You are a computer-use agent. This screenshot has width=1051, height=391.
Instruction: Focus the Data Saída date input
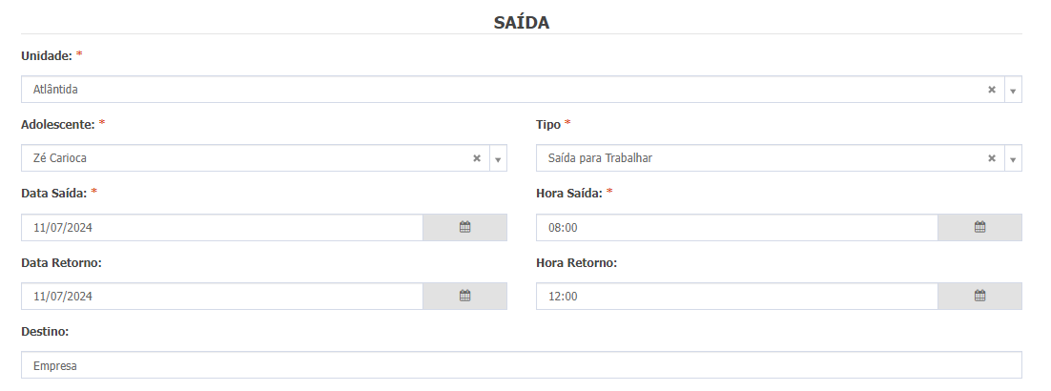(222, 227)
